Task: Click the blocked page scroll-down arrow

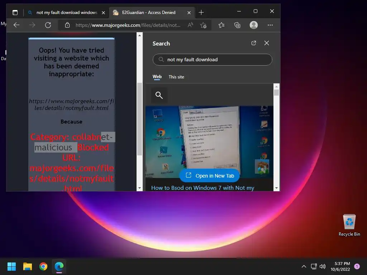Action: pyautogui.click(x=139, y=188)
